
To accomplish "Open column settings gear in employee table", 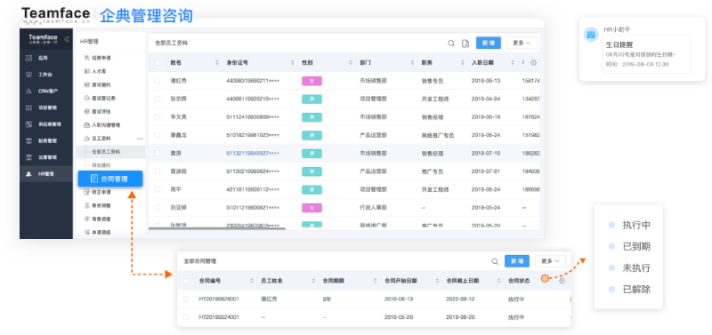I will 533,62.
